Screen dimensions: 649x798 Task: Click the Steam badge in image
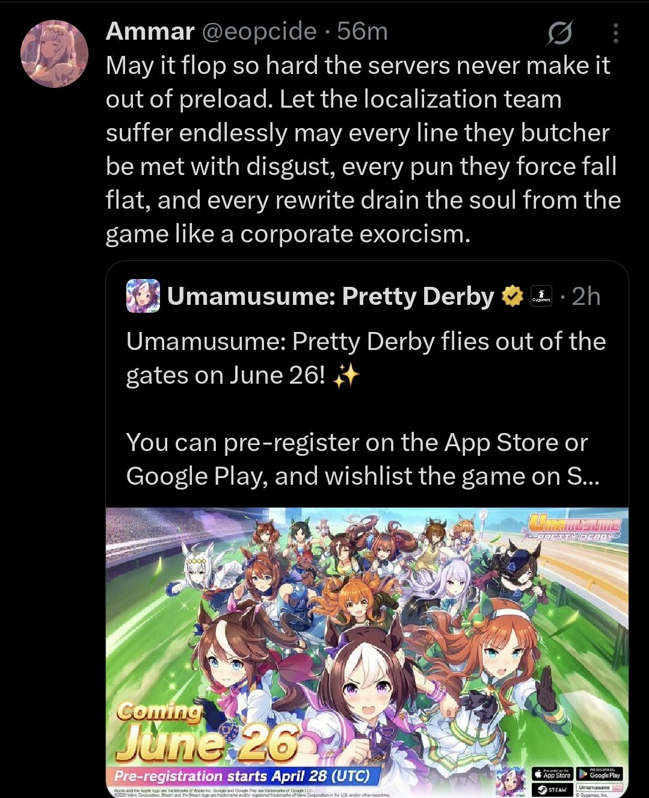point(553,789)
